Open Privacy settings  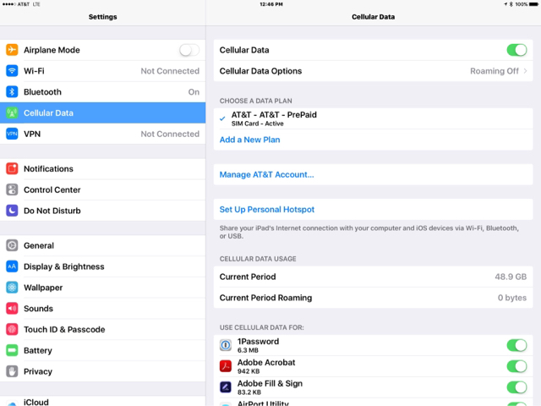(103, 371)
